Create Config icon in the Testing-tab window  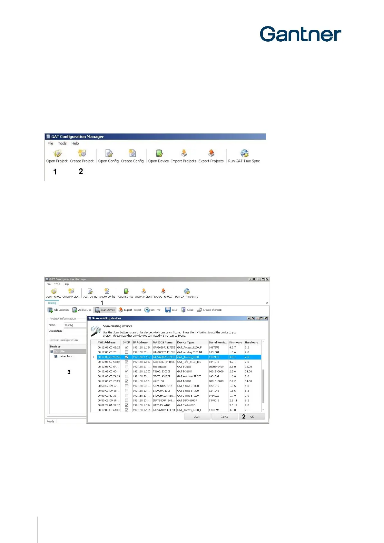coord(107,291)
